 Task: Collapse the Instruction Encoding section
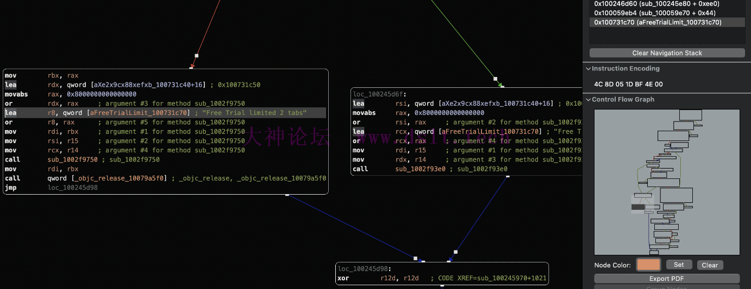tap(588, 69)
